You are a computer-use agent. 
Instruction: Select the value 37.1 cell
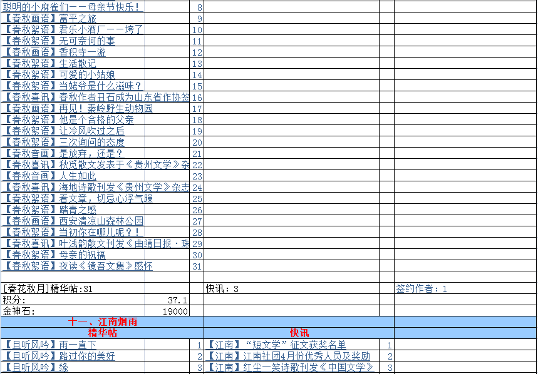point(167,300)
